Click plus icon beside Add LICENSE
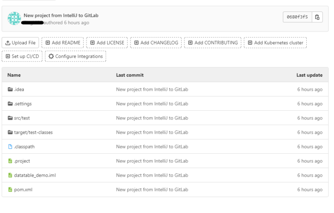Viewport: 334px width, 213px height. click(92, 43)
